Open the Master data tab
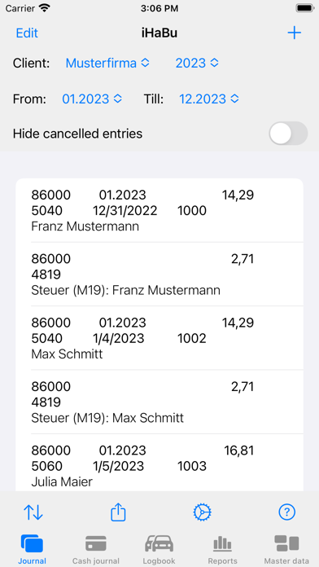The image size is (319, 567). [286, 550]
